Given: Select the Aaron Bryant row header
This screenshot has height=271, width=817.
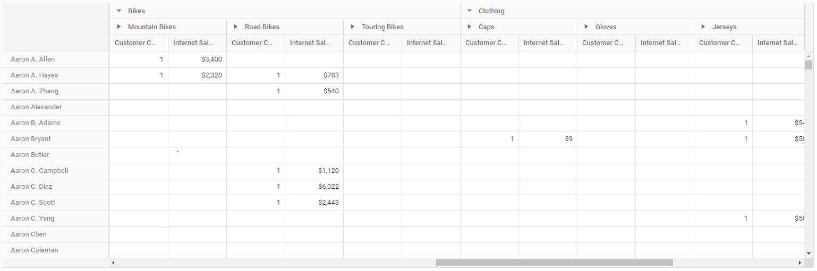Looking at the screenshot, I should tap(56, 139).
